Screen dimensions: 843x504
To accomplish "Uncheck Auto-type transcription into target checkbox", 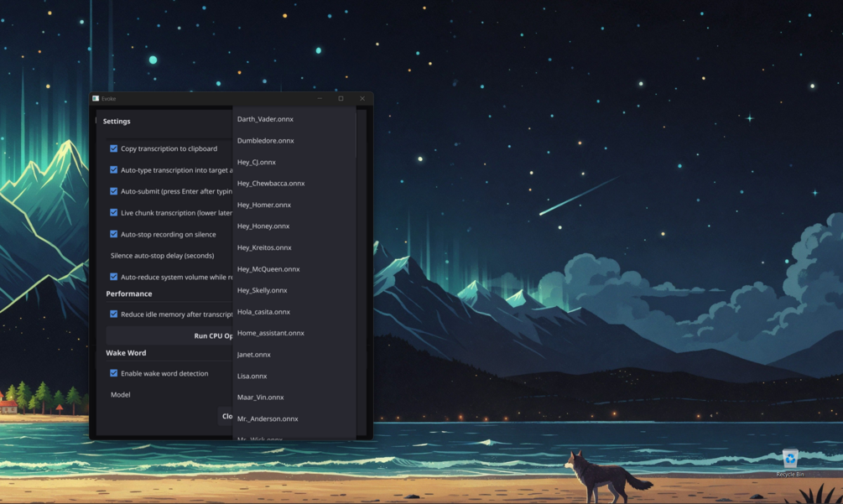I will point(113,169).
